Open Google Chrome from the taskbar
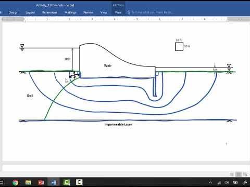Viewport: 250px width, 187px height. 16,182
